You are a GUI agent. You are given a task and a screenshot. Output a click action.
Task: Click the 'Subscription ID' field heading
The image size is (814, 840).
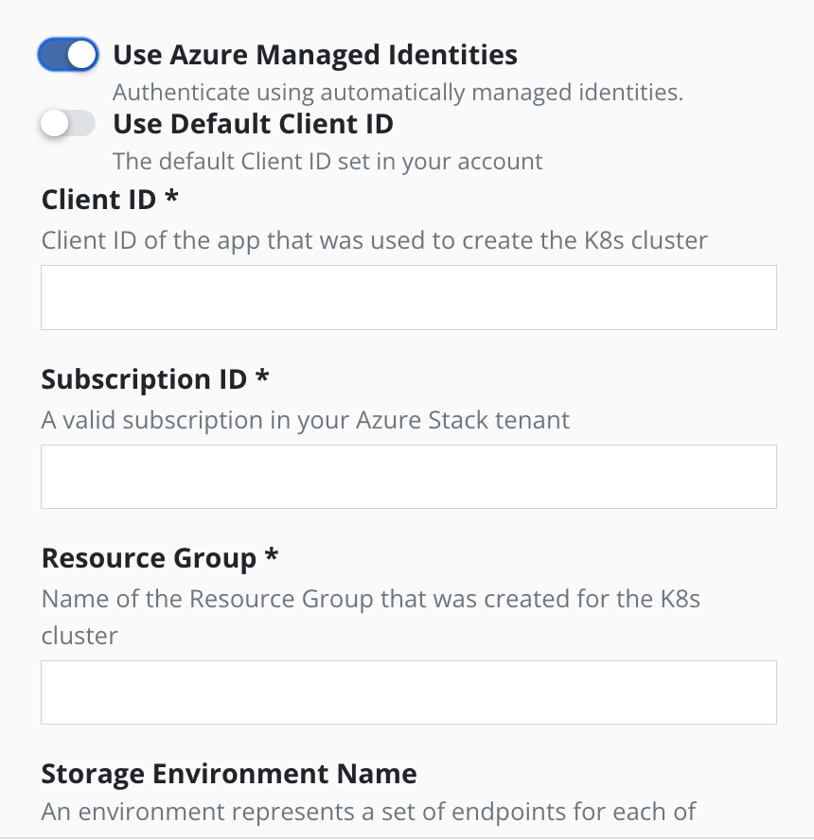click(x=145, y=379)
